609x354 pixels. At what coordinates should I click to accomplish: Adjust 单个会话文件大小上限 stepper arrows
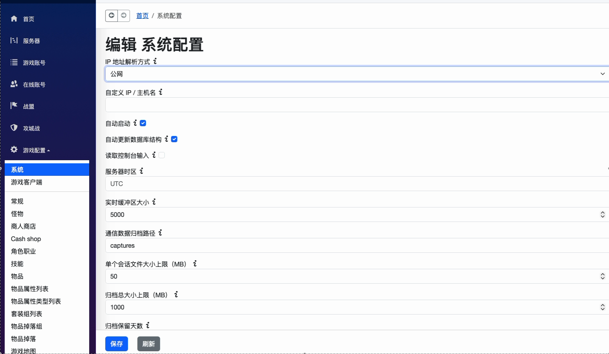pyautogui.click(x=602, y=276)
